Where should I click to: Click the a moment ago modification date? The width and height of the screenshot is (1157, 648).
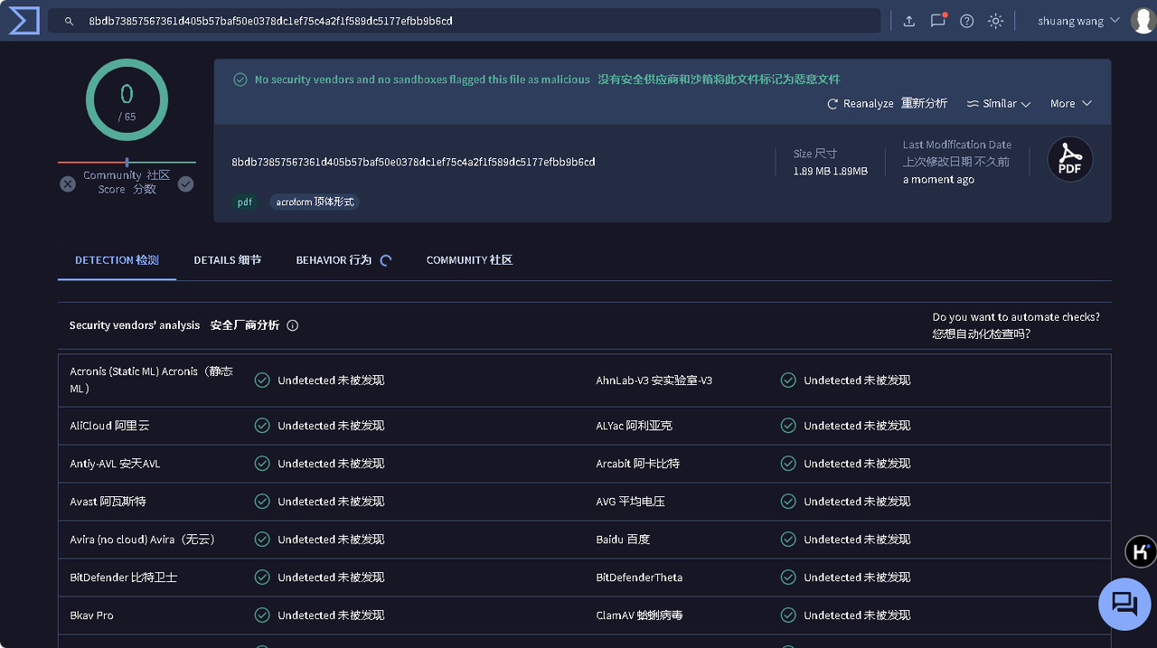[x=938, y=180]
